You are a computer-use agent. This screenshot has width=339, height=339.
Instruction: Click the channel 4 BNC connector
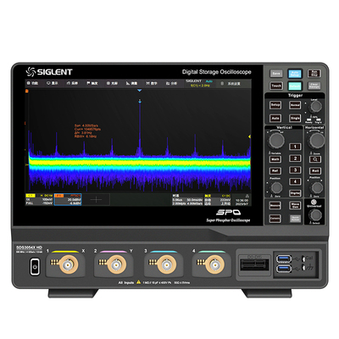pos(214,264)
